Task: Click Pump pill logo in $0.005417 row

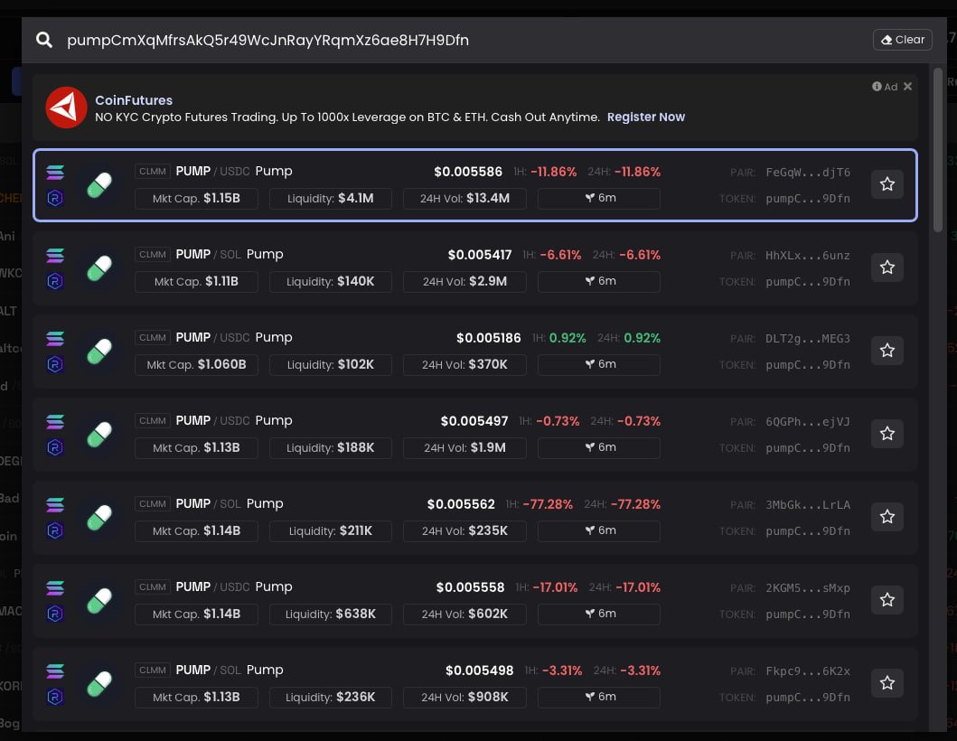Action: 99,268
